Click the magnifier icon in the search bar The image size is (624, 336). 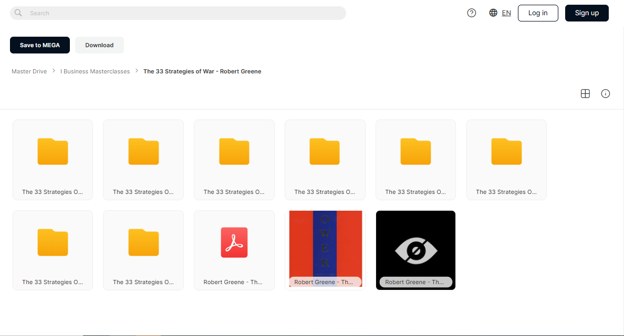pos(18,13)
